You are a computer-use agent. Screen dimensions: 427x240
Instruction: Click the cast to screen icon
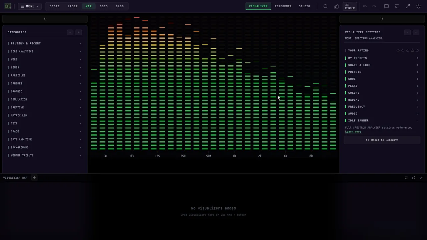point(397,6)
